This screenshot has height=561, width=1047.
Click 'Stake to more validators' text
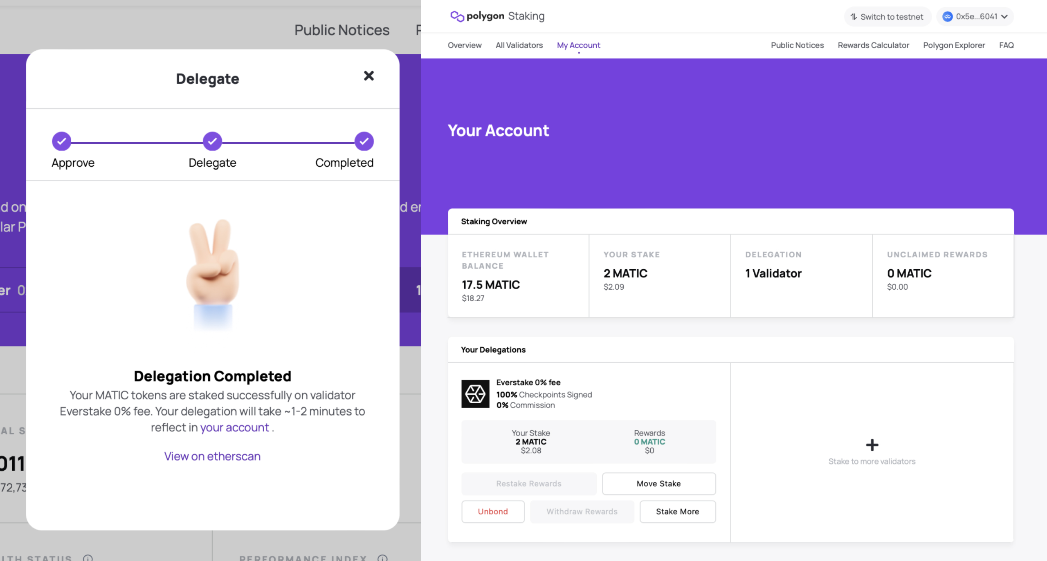(872, 461)
